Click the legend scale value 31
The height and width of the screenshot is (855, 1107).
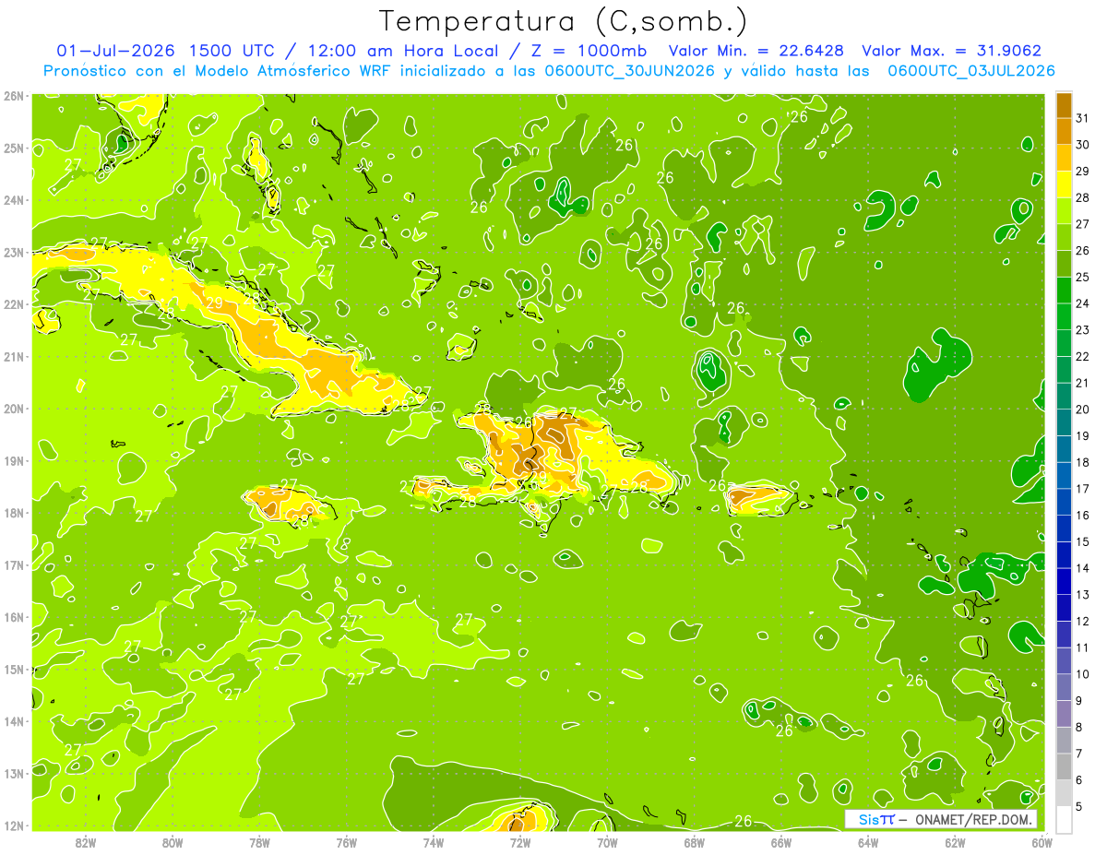1082,118
